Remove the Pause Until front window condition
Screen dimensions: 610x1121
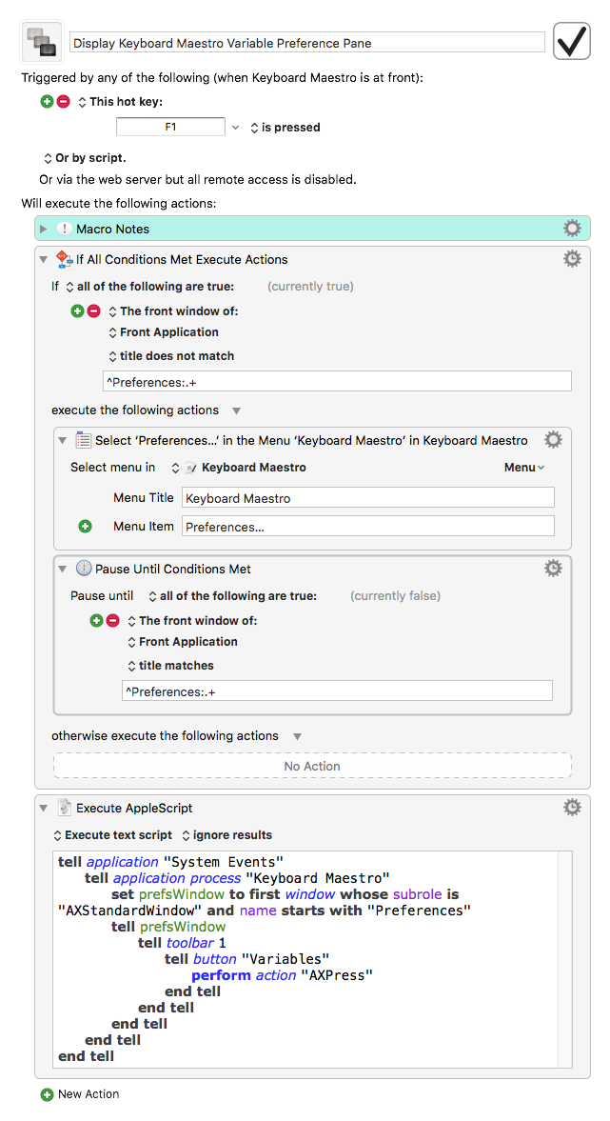click(x=113, y=621)
